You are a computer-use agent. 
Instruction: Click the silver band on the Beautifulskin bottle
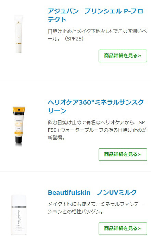pos(18,207)
